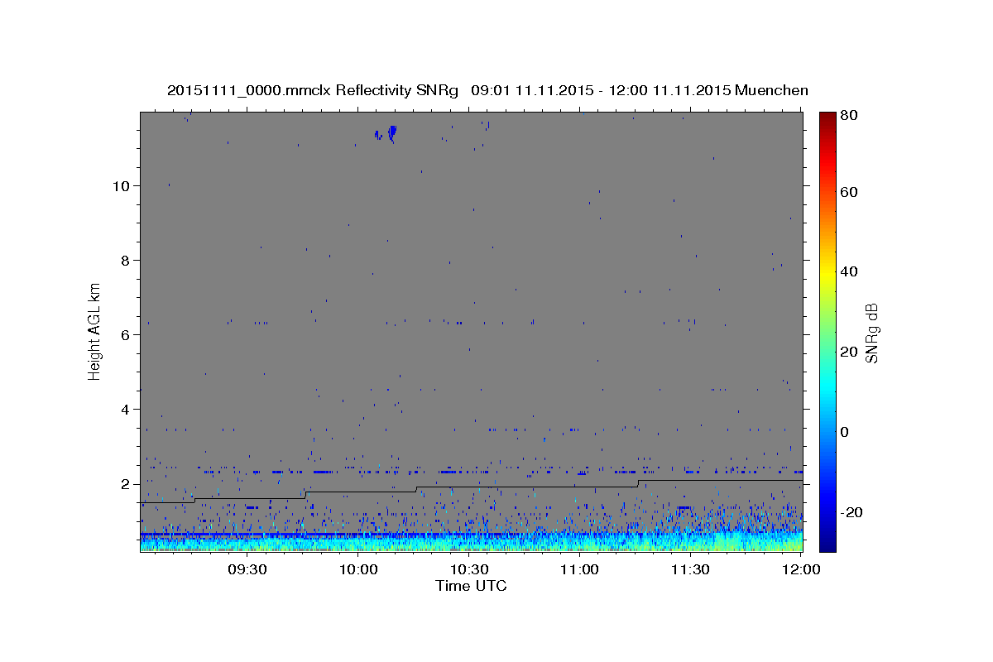Viewport: 993px width, 662px height.
Task: Click the plot title text
Action: [x=487, y=90]
